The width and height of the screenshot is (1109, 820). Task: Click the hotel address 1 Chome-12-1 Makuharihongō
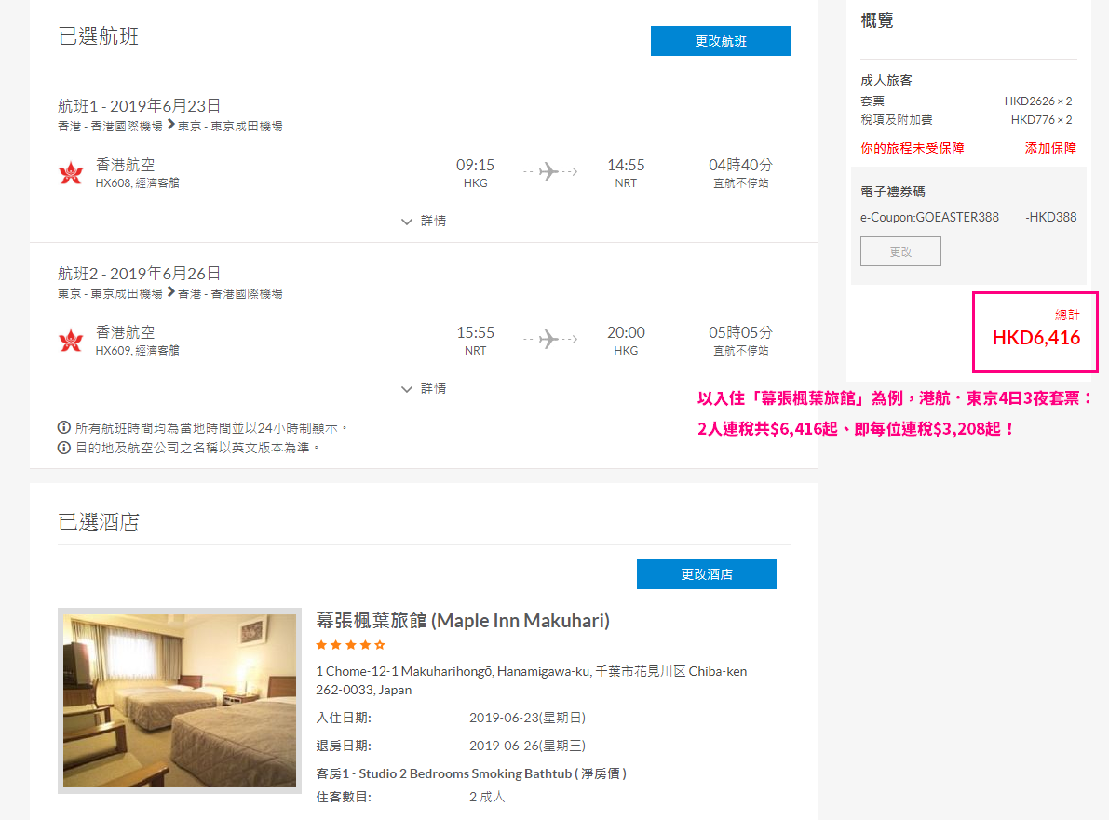tap(531, 680)
